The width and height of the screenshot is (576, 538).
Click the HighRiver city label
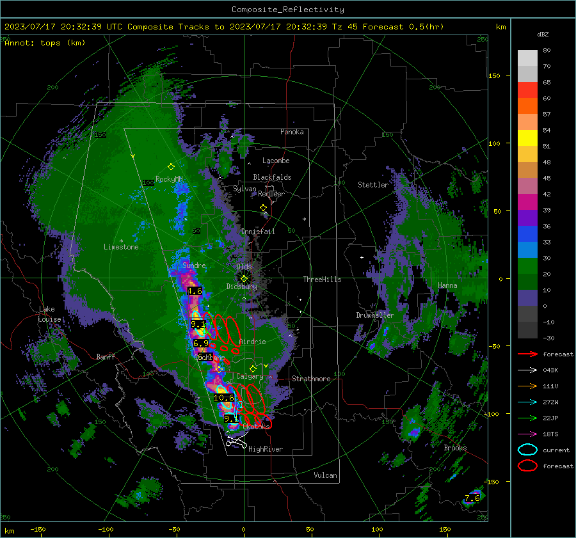click(266, 449)
